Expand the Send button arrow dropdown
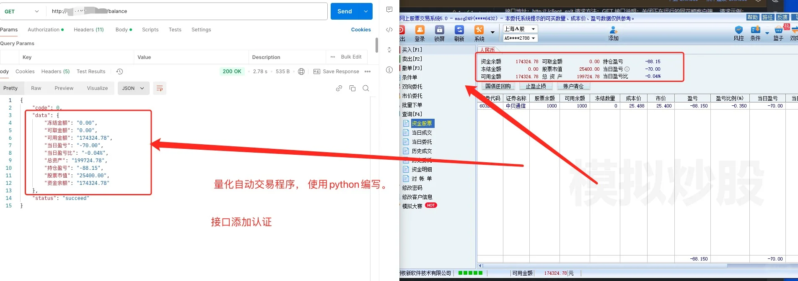The height and width of the screenshot is (281, 798). click(x=366, y=11)
